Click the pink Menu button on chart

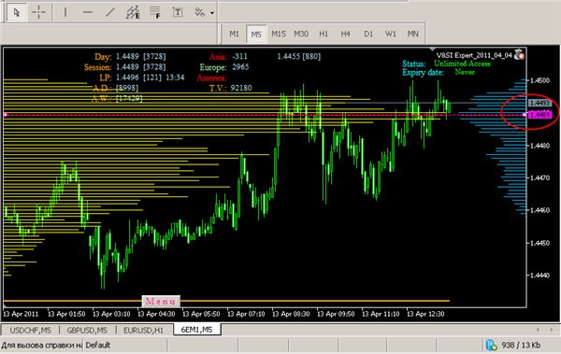pos(161,302)
